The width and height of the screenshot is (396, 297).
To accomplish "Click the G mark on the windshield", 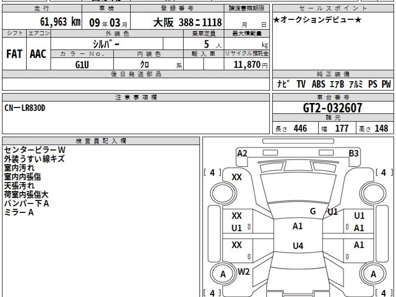I will 313,211.
